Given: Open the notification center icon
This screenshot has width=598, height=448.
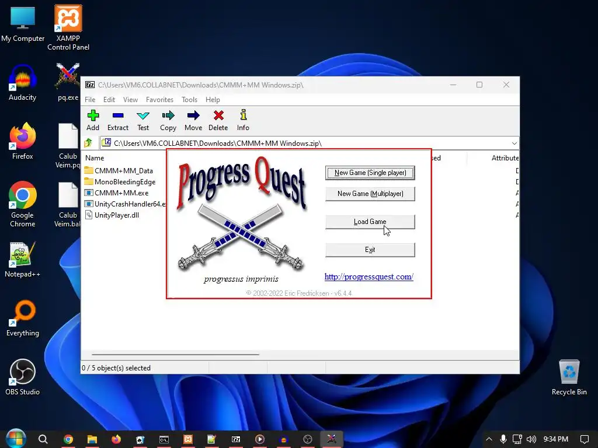Looking at the screenshot, I should click(x=584, y=439).
